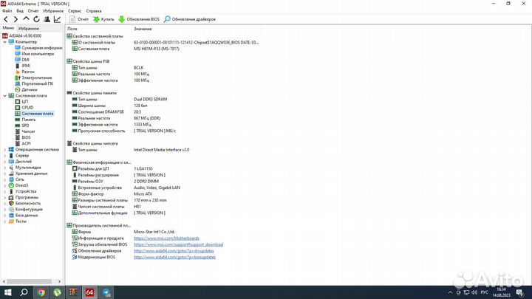Select Имя компьютера in the tree

click(34, 54)
